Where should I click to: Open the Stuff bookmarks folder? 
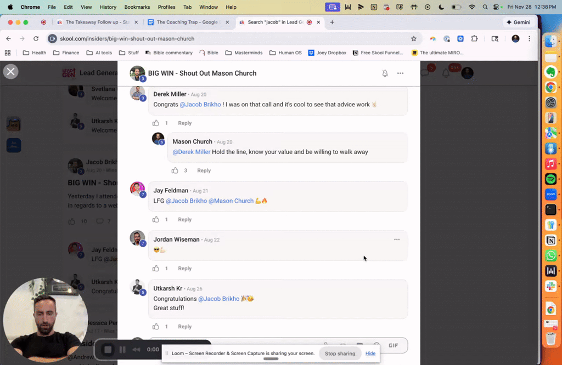128,53
